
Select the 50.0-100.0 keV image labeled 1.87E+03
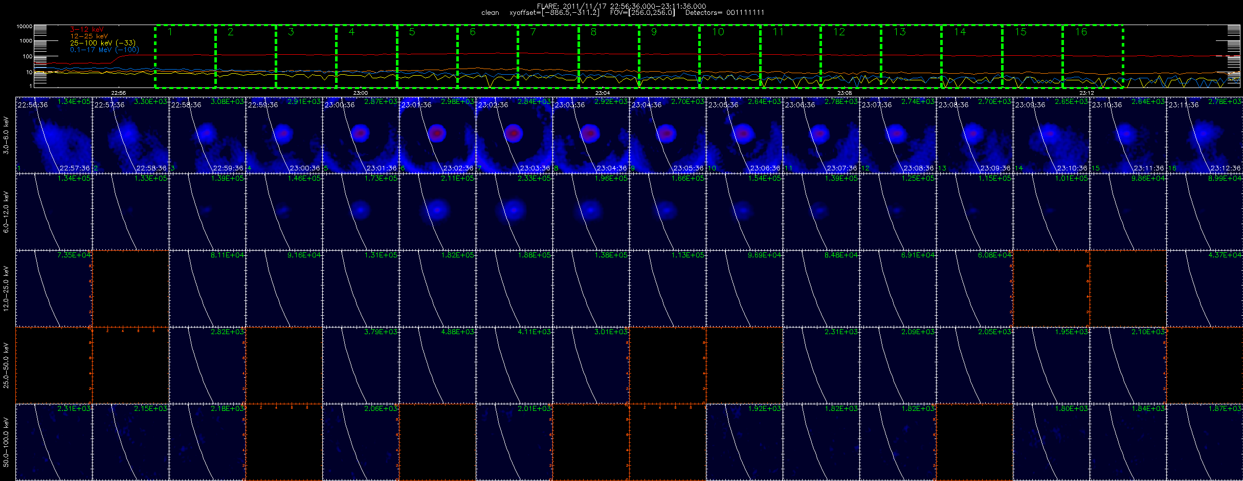click(1205, 442)
